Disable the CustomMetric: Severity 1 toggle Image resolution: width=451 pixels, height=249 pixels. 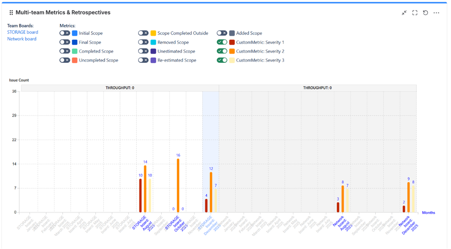(x=222, y=42)
